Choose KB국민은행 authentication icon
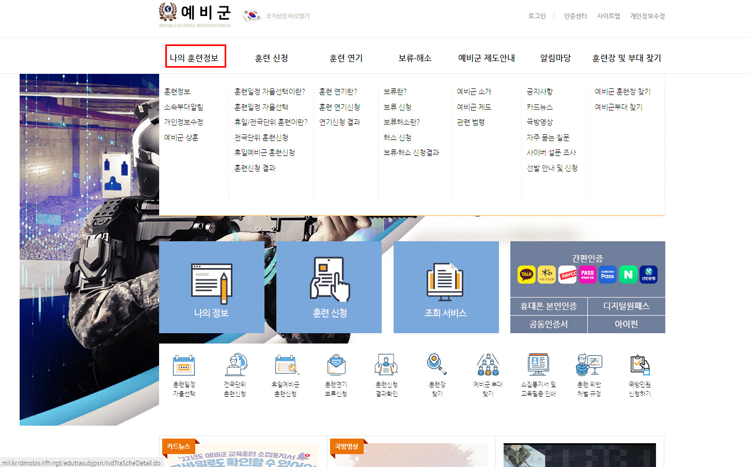 coord(546,274)
